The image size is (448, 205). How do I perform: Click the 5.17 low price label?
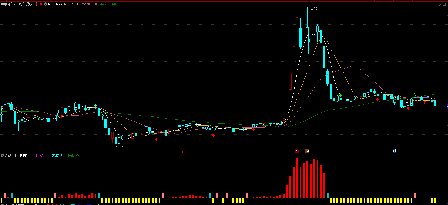coord(122,147)
